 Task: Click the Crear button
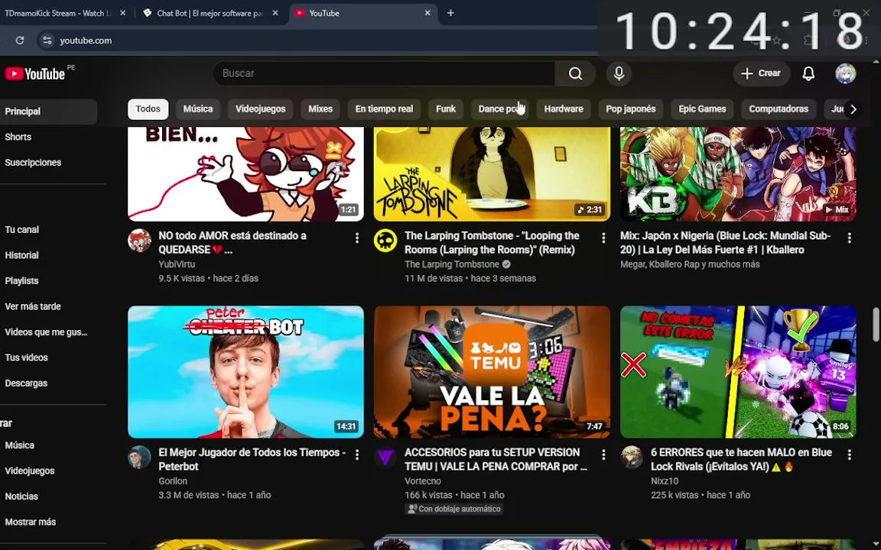[760, 73]
